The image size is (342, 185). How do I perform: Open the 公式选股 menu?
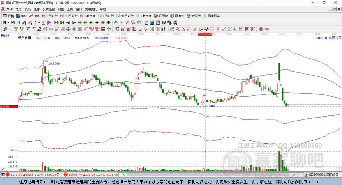tap(49, 9)
